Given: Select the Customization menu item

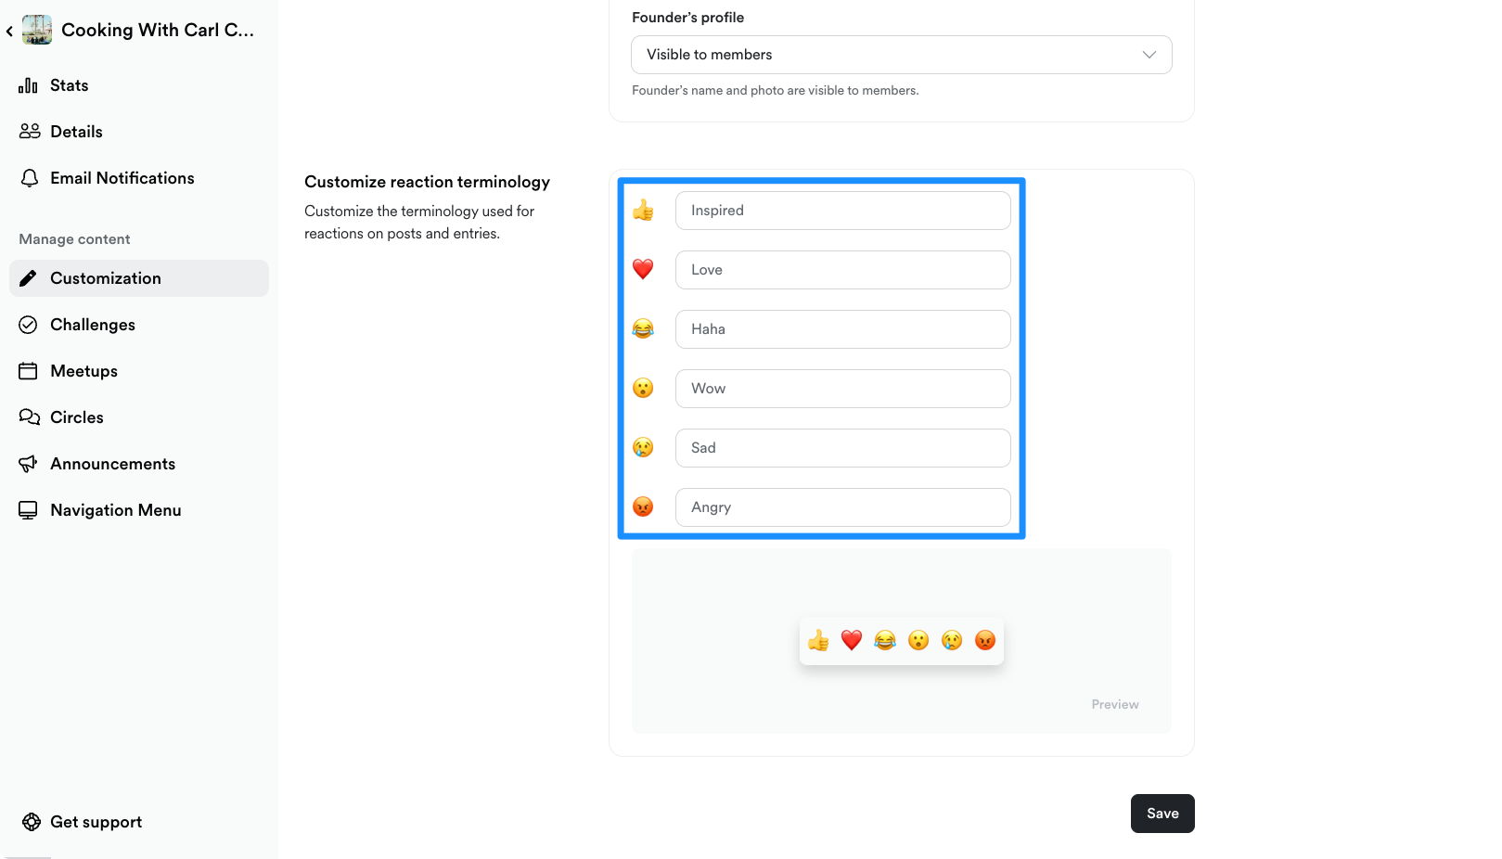Looking at the screenshot, I should tap(105, 278).
